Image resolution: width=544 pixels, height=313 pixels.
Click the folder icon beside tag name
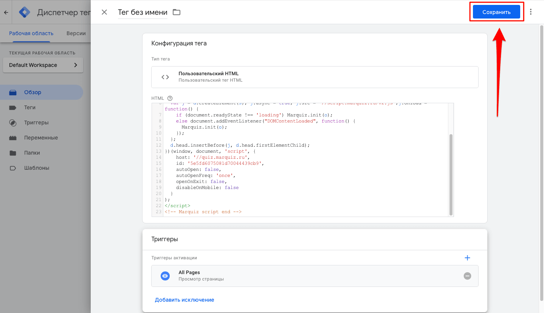pyautogui.click(x=177, y=12)
